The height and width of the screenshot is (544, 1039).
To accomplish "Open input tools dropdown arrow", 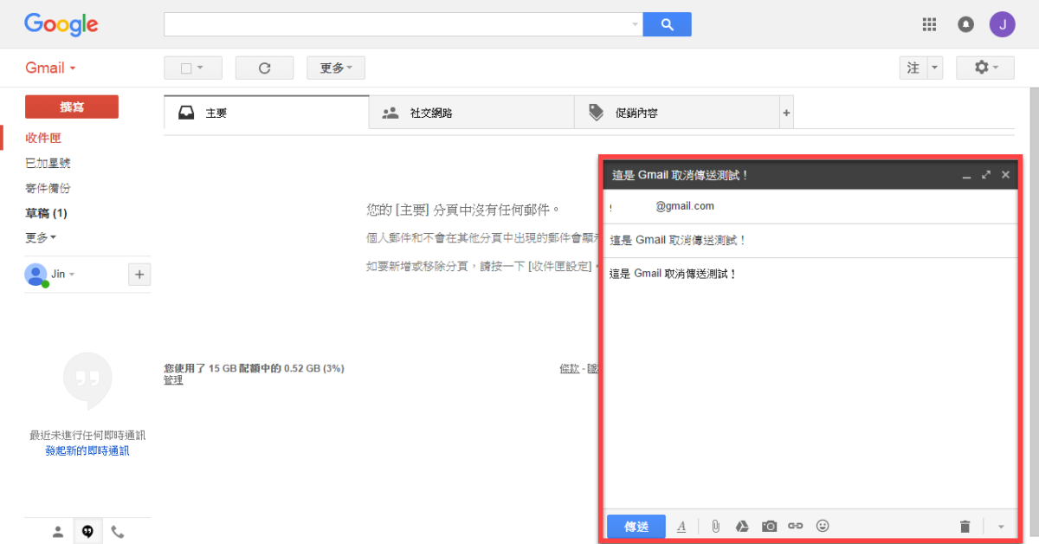I will pyautogui.click(x=935, y=68).
